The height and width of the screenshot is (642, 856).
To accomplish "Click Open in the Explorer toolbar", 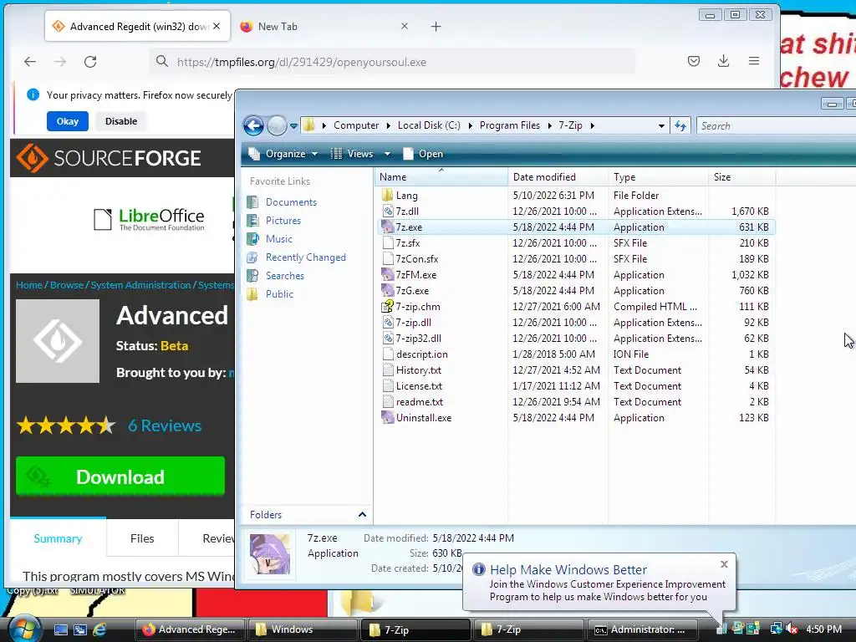I will point(423,154).
